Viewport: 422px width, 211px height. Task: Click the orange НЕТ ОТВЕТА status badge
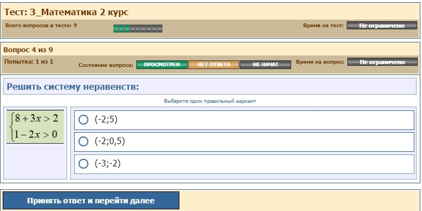tap(214, 65)
